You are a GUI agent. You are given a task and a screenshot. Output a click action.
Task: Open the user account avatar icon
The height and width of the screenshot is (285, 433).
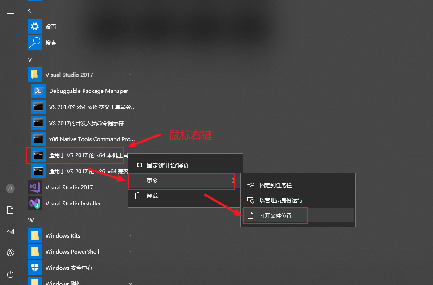10,189
